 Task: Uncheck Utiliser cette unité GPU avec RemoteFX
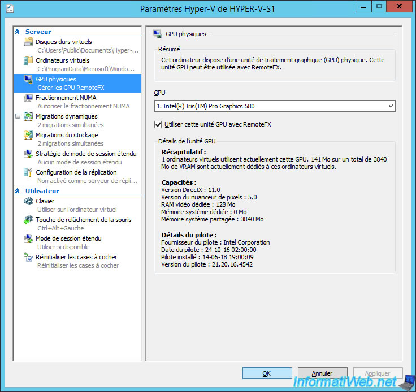(158, 124)
